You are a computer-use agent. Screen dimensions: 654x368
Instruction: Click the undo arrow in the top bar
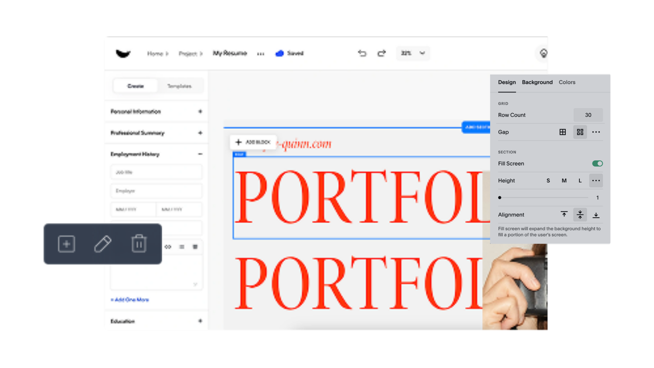pos(362,53)
